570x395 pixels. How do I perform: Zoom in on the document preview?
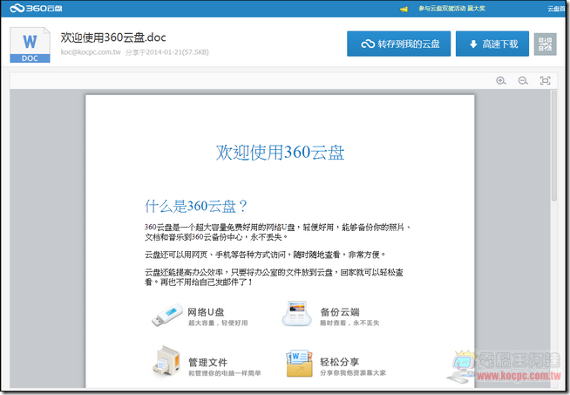coord(501,80)
